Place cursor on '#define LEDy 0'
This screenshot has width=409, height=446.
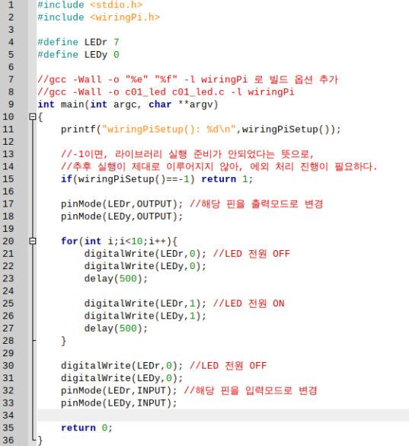coord(78,55)
